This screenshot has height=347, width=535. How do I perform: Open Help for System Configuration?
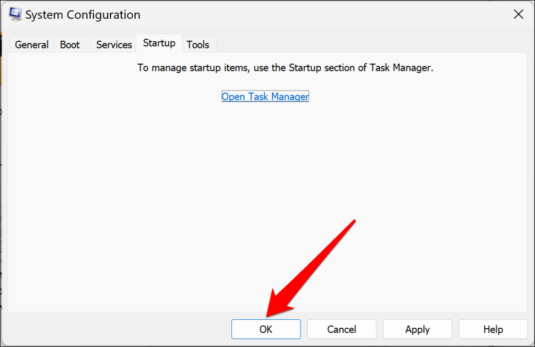[493, 329]
